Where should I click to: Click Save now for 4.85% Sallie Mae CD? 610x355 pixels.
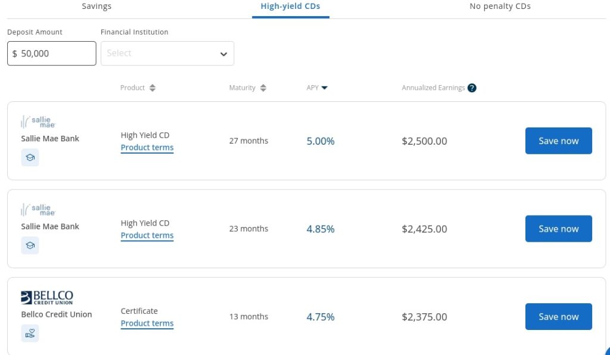coord(558,229)
